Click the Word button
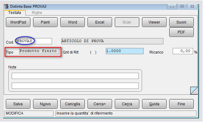This screenshot has height=122, width=203. [72, 22]
